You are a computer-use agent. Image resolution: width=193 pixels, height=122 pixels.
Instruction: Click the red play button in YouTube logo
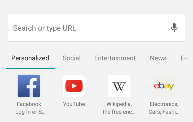[x=74, y=86]
